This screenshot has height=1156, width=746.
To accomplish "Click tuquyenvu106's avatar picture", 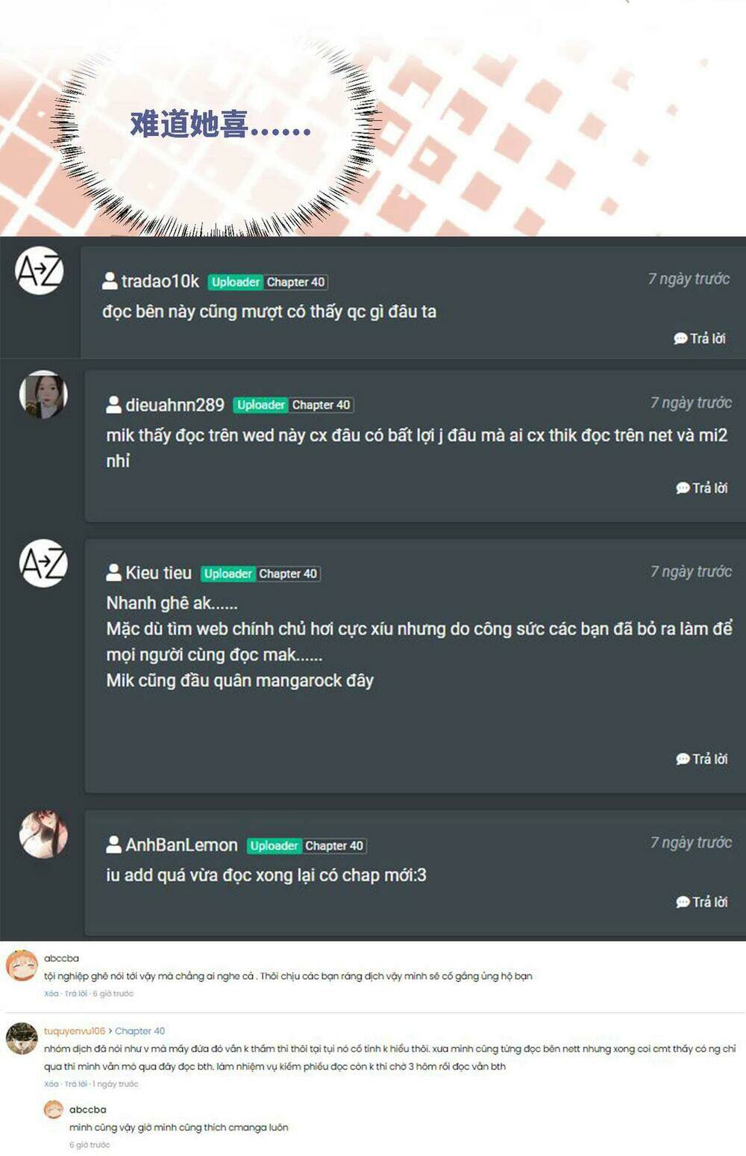I will [22, 1038].
